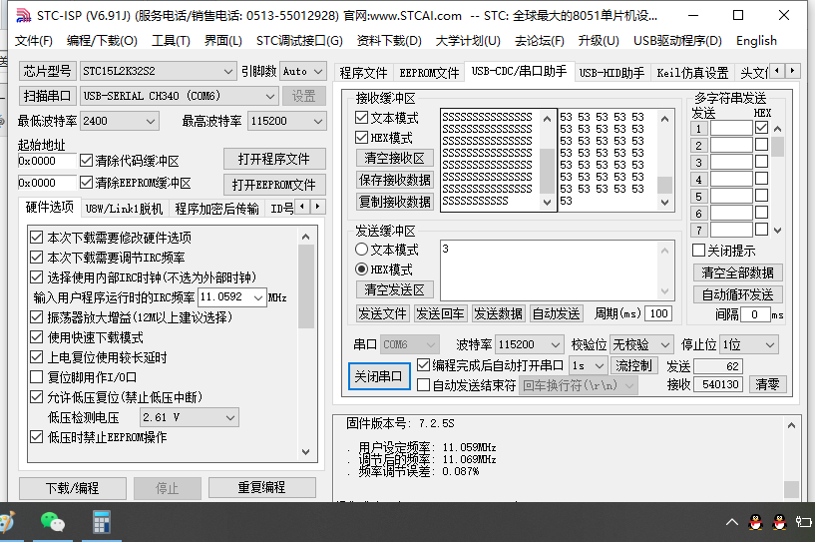The image size is (815, 542).
Task: Open the 停止位 1位 dropdown
Action: (x=749, y=344)
